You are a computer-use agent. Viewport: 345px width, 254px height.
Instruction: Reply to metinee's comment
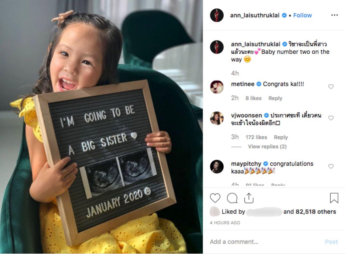pos(275,98)
